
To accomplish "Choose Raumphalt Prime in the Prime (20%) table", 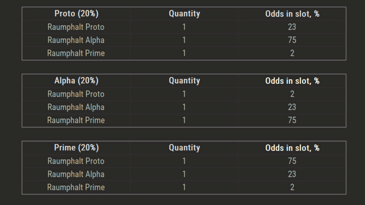I will 76,187.
